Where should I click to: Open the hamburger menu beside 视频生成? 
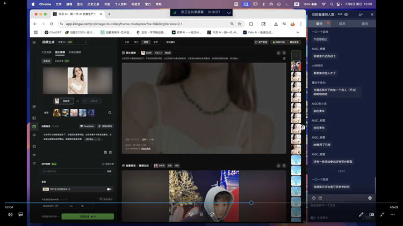[x=34, y=42]
